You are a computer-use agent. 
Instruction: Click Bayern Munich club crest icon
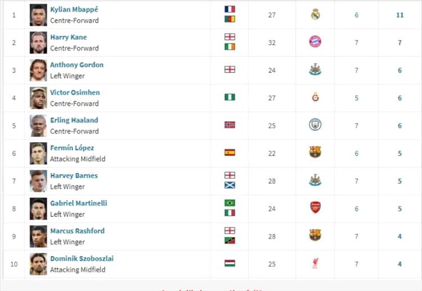click(x=315, y=42)
